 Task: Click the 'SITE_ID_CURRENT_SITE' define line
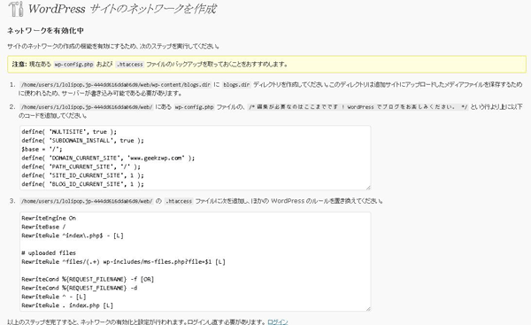[x=82, y=175]
